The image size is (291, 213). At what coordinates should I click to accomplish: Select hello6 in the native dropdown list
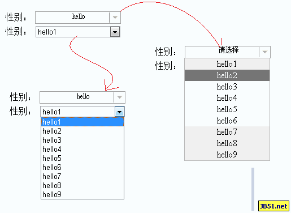pyautogui.click(x=82, y=167)
